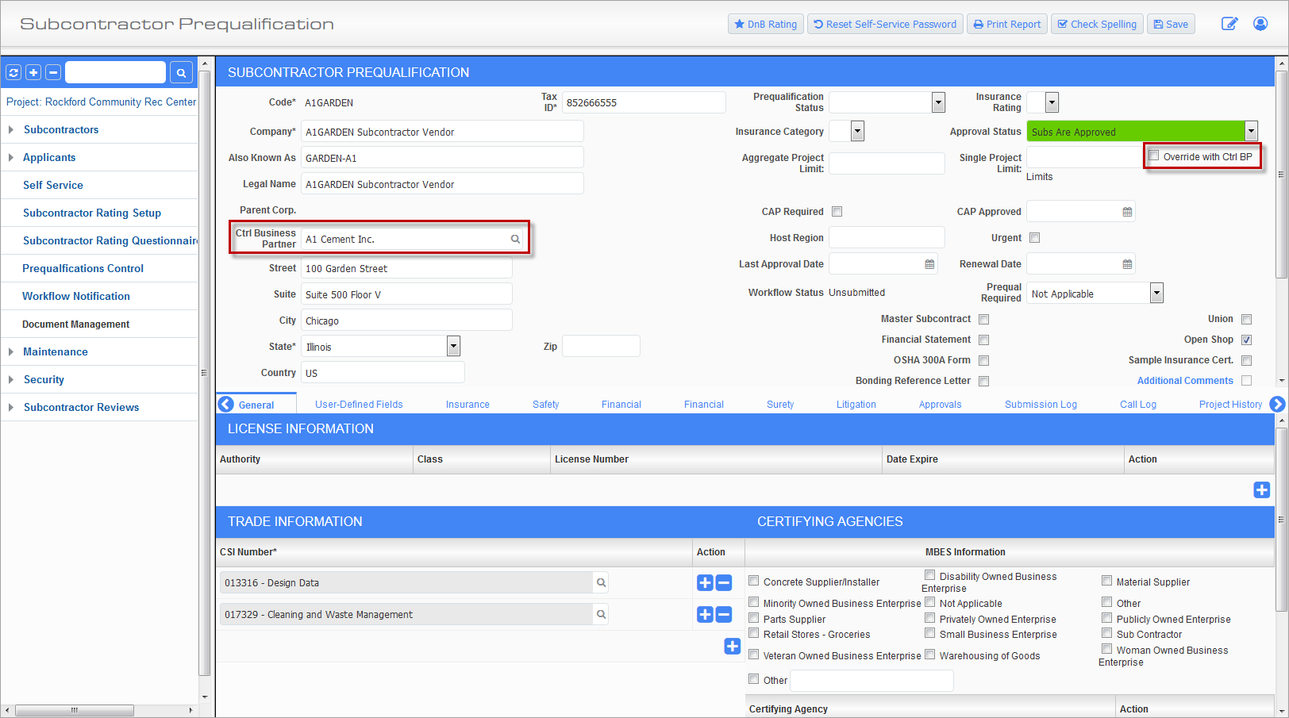Click the Print Report button
Screen dimensions: 1289x718
[x=1006, y=24]
